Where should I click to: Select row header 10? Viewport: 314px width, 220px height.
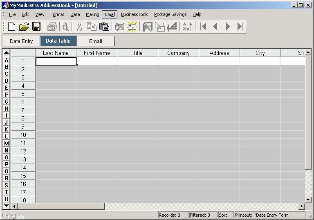click(x=23, y=135)
